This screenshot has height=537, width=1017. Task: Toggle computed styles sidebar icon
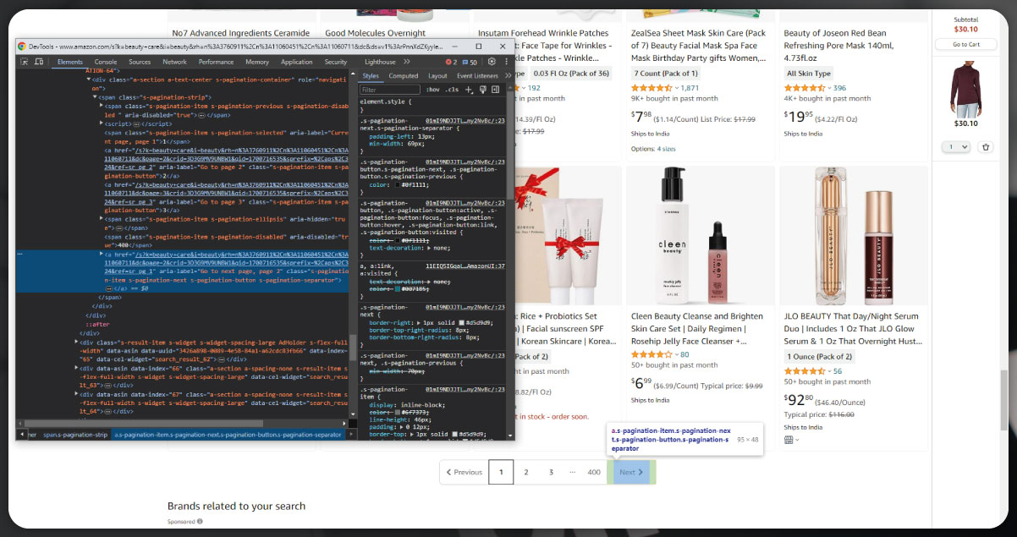(x=495, y=89)
